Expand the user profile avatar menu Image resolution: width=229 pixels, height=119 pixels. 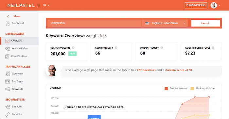click(215, 5)
